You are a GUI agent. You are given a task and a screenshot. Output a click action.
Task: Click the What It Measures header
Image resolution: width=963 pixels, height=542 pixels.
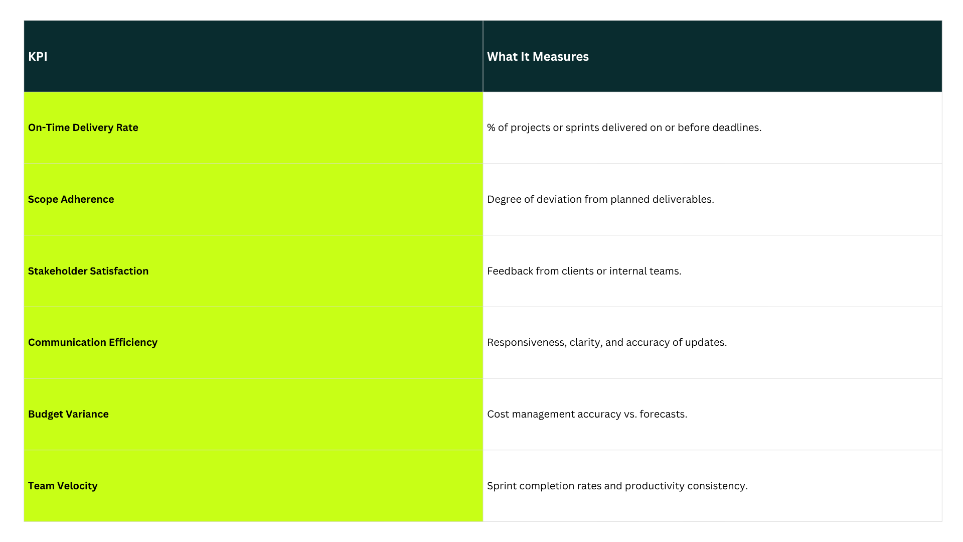(x=538, y=57)
